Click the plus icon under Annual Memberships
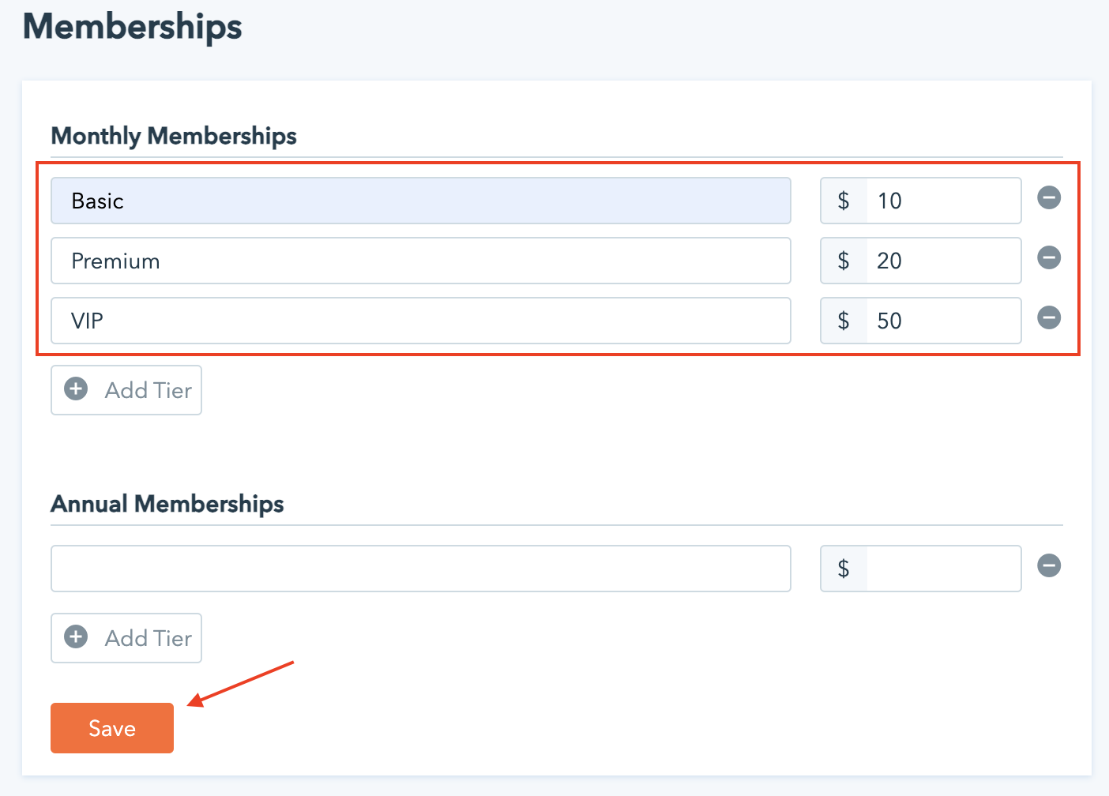The height and width of the screenshot is (796, 1109). (76, 636)
